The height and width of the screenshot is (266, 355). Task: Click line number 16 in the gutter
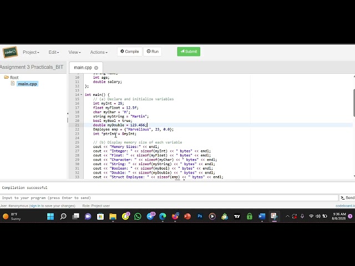(x=77, y=104)
